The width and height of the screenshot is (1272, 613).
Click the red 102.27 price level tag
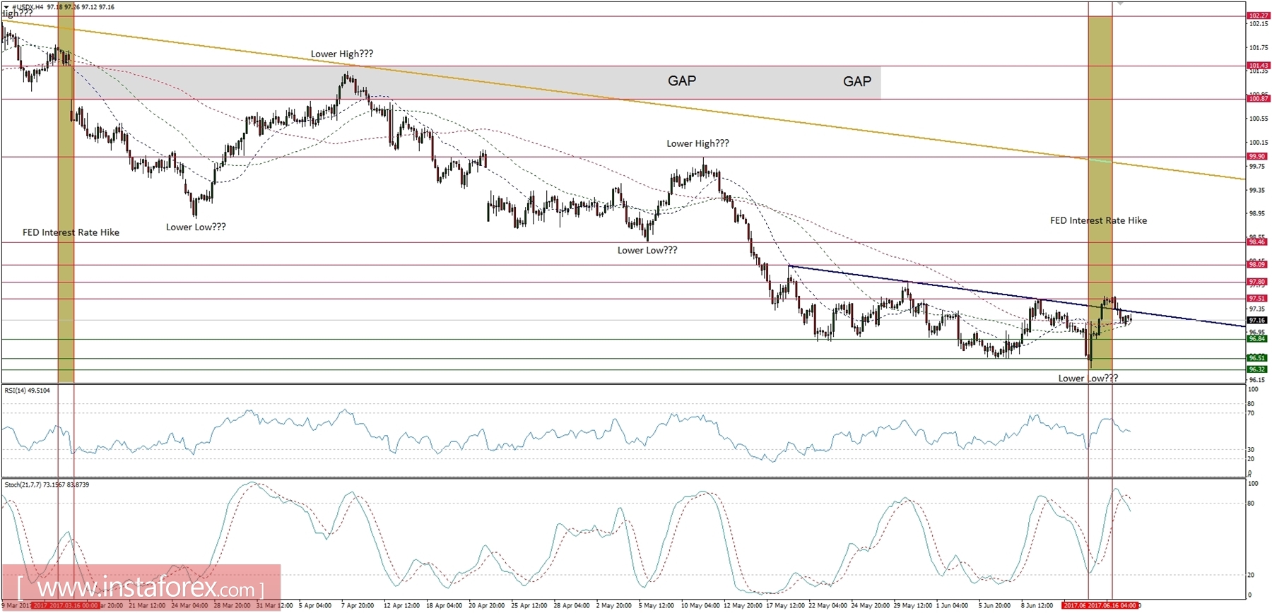point(1258,16)
